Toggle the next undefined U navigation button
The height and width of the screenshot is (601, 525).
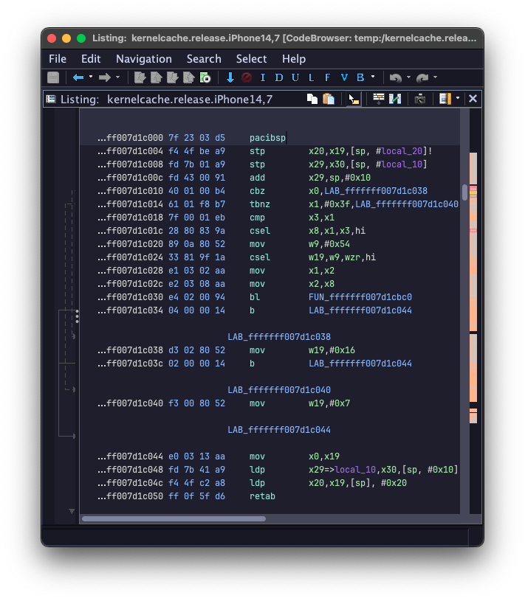coord(295,77)
